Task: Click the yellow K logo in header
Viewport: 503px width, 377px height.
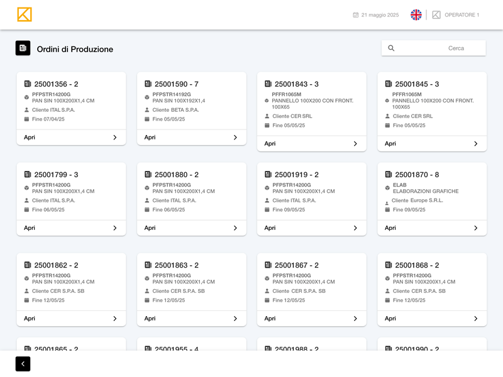Action: (25, 14)
